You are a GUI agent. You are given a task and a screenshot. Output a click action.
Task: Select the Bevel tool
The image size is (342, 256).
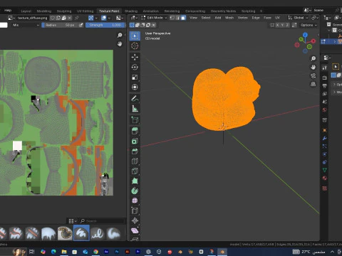pyautogui.click(x=135, y=151)
